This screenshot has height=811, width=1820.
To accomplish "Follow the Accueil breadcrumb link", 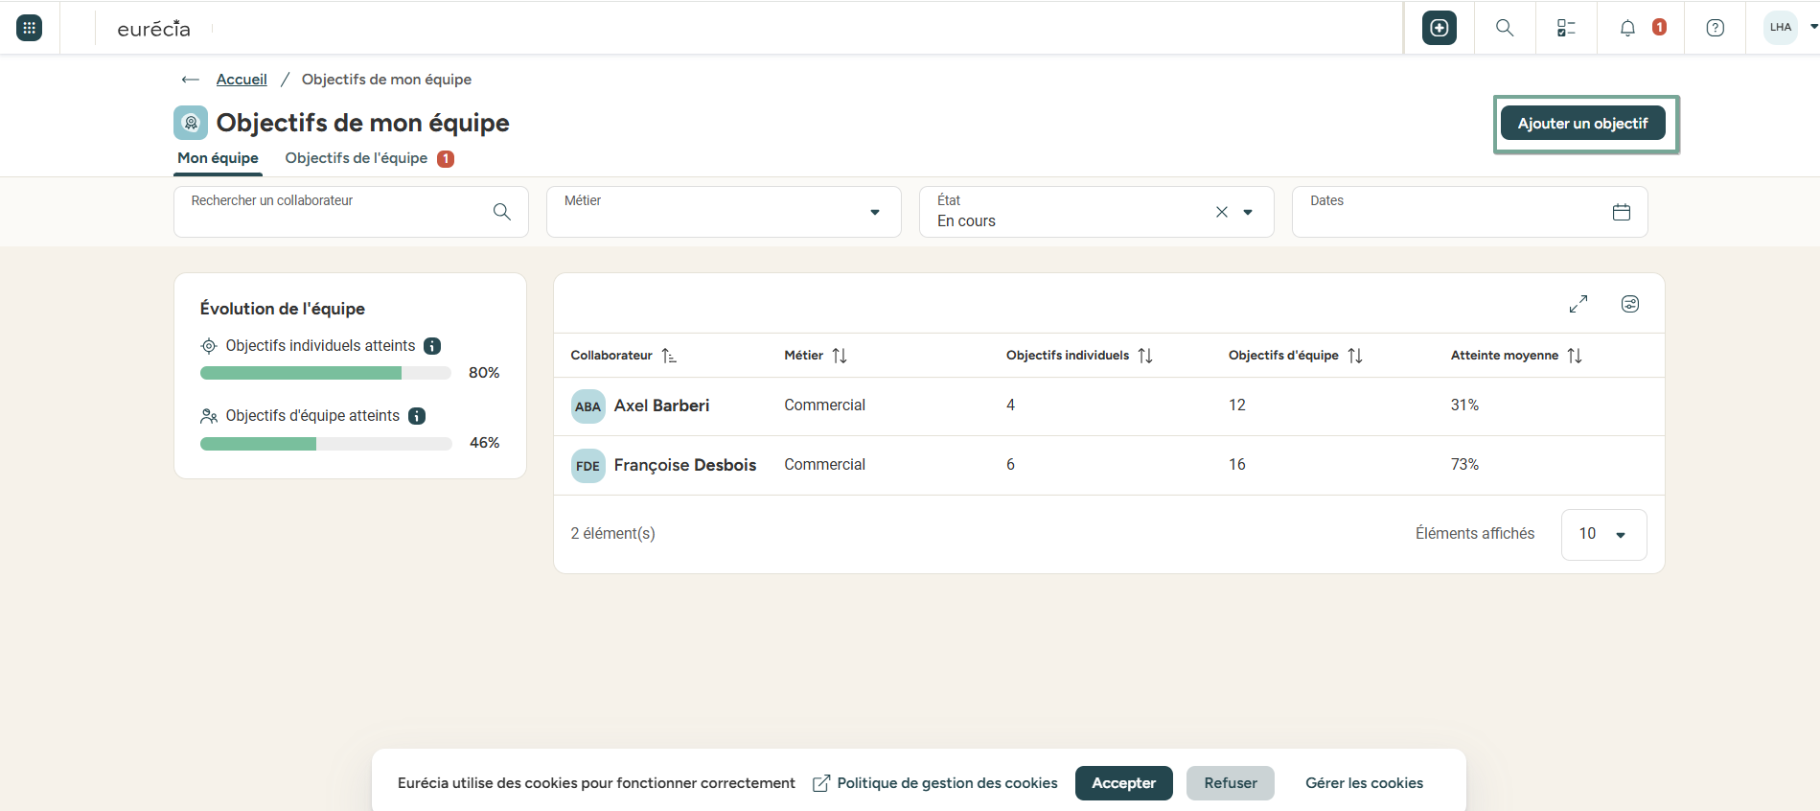I will coord(242,80).
